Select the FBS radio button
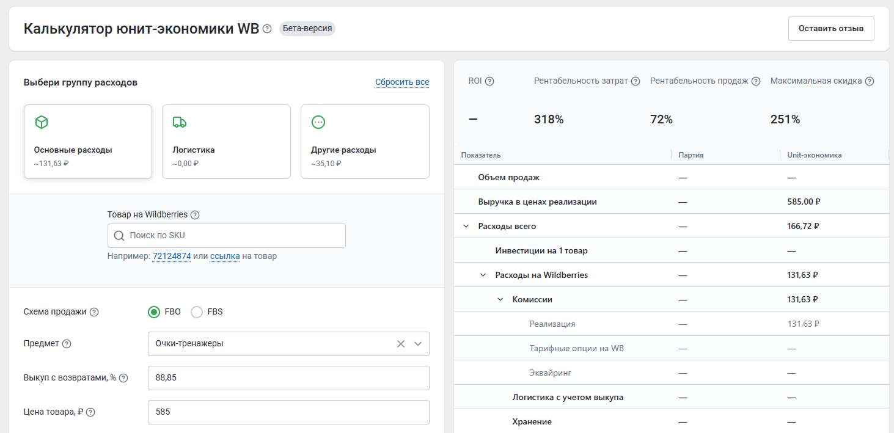 (197, 312)
